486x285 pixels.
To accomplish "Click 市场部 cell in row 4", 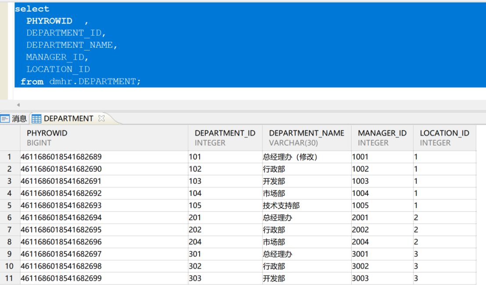I will pos(306,193).
